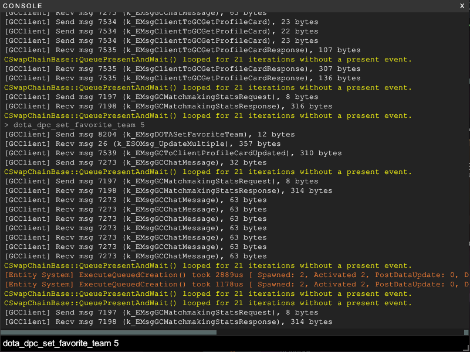The image size is (470, 352).
Task: Click the empty horizontal scrollbar track right side
Action: click(x=340, y=332)
